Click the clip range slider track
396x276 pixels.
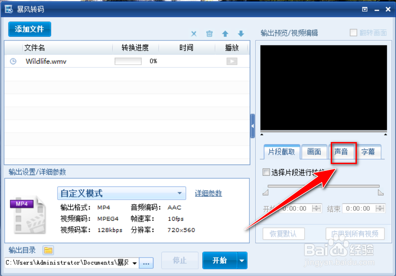[324, 186]
